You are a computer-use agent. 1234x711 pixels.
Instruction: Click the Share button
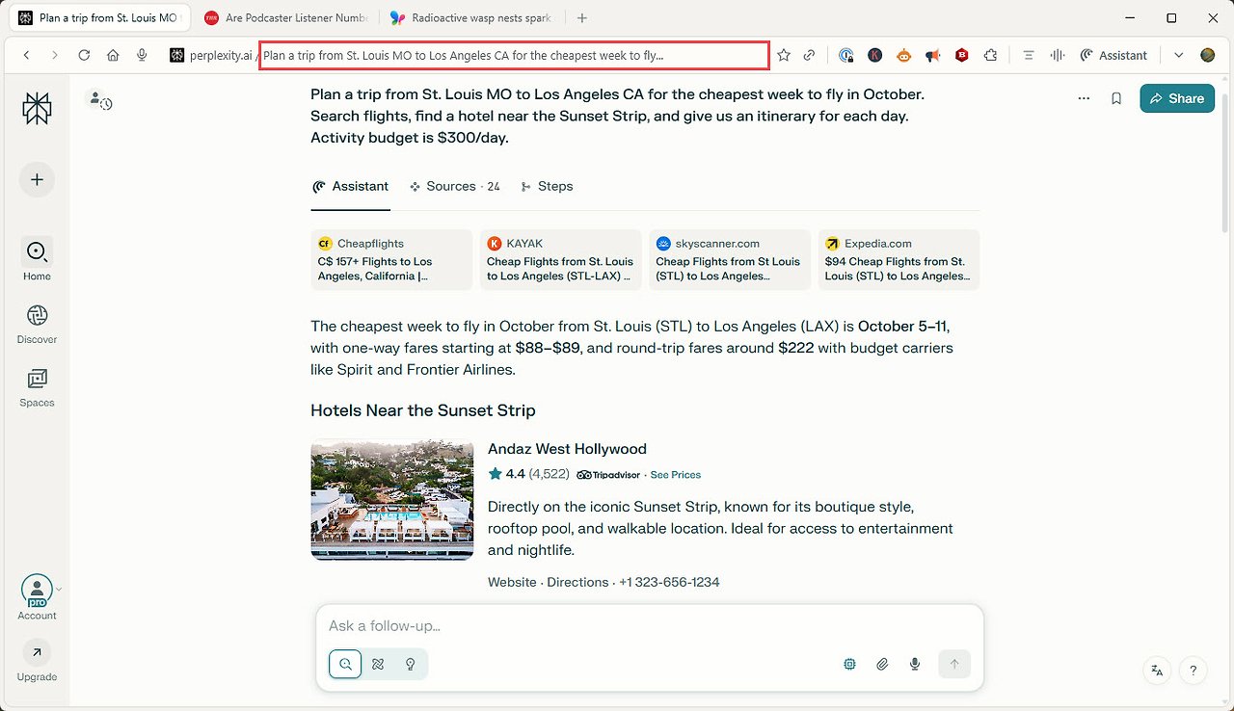click(x=1176, y=98)
